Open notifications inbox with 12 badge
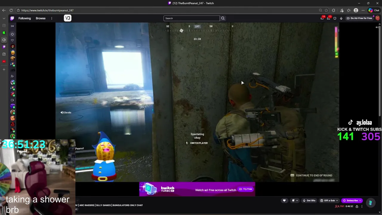Screen dimensions: 382x215 click(329, 18)
